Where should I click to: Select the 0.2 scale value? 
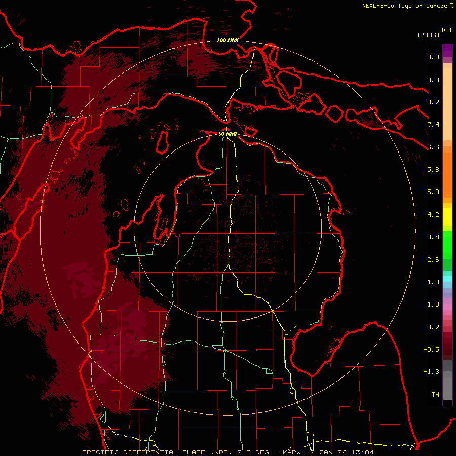click(433, 327)
